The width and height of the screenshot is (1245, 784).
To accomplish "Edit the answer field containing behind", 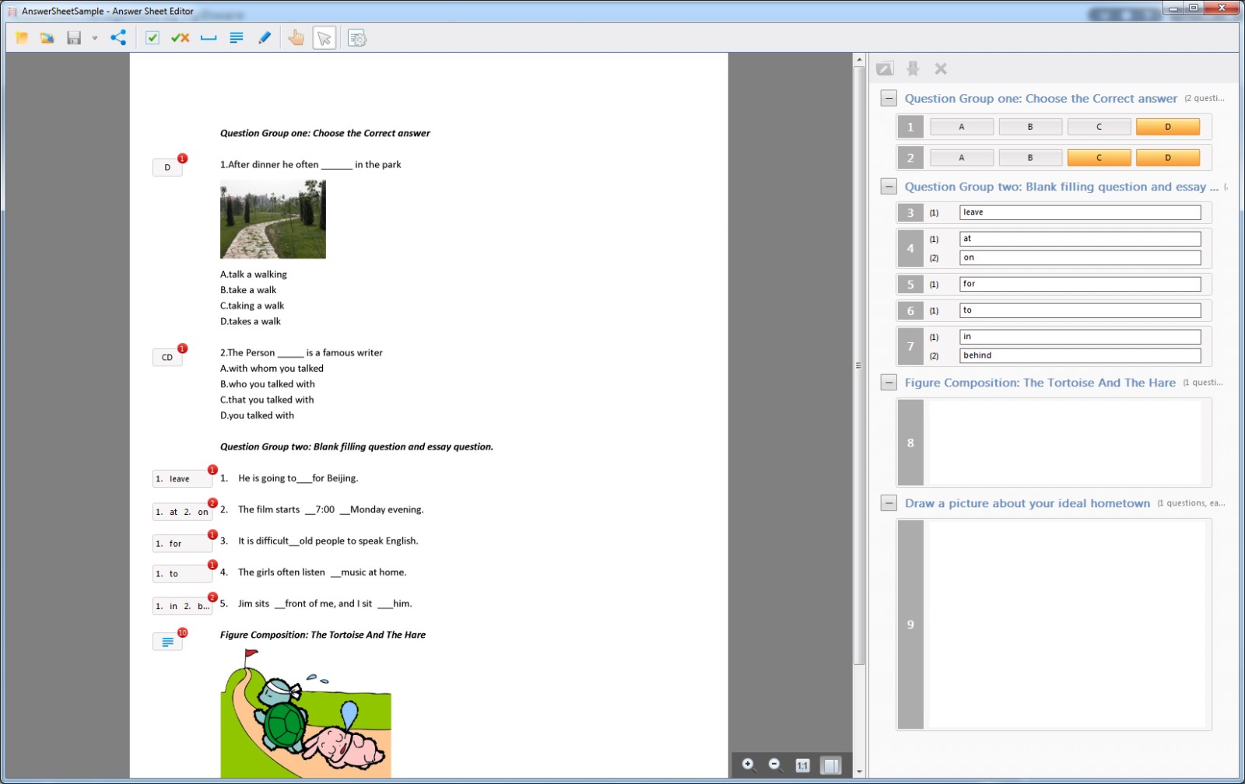I will click(x=1079, y=355).
